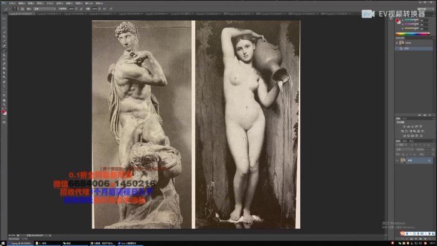Viewport: 437px width, 246px height.
Task: Open the Windows Start menu
Action: [x=3, y=243]
